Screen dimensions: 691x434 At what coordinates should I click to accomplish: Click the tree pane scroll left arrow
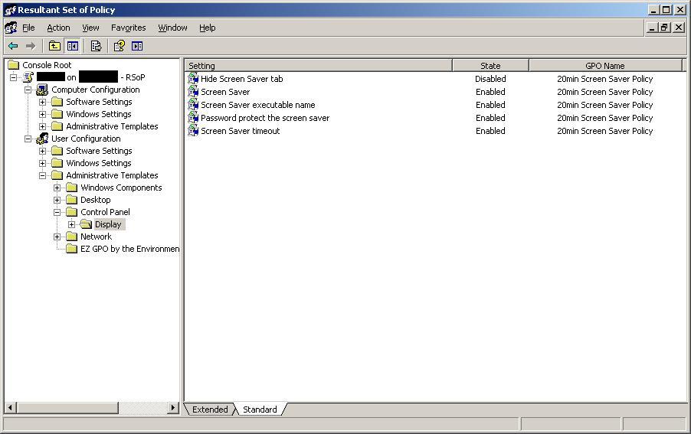point(11,408)
